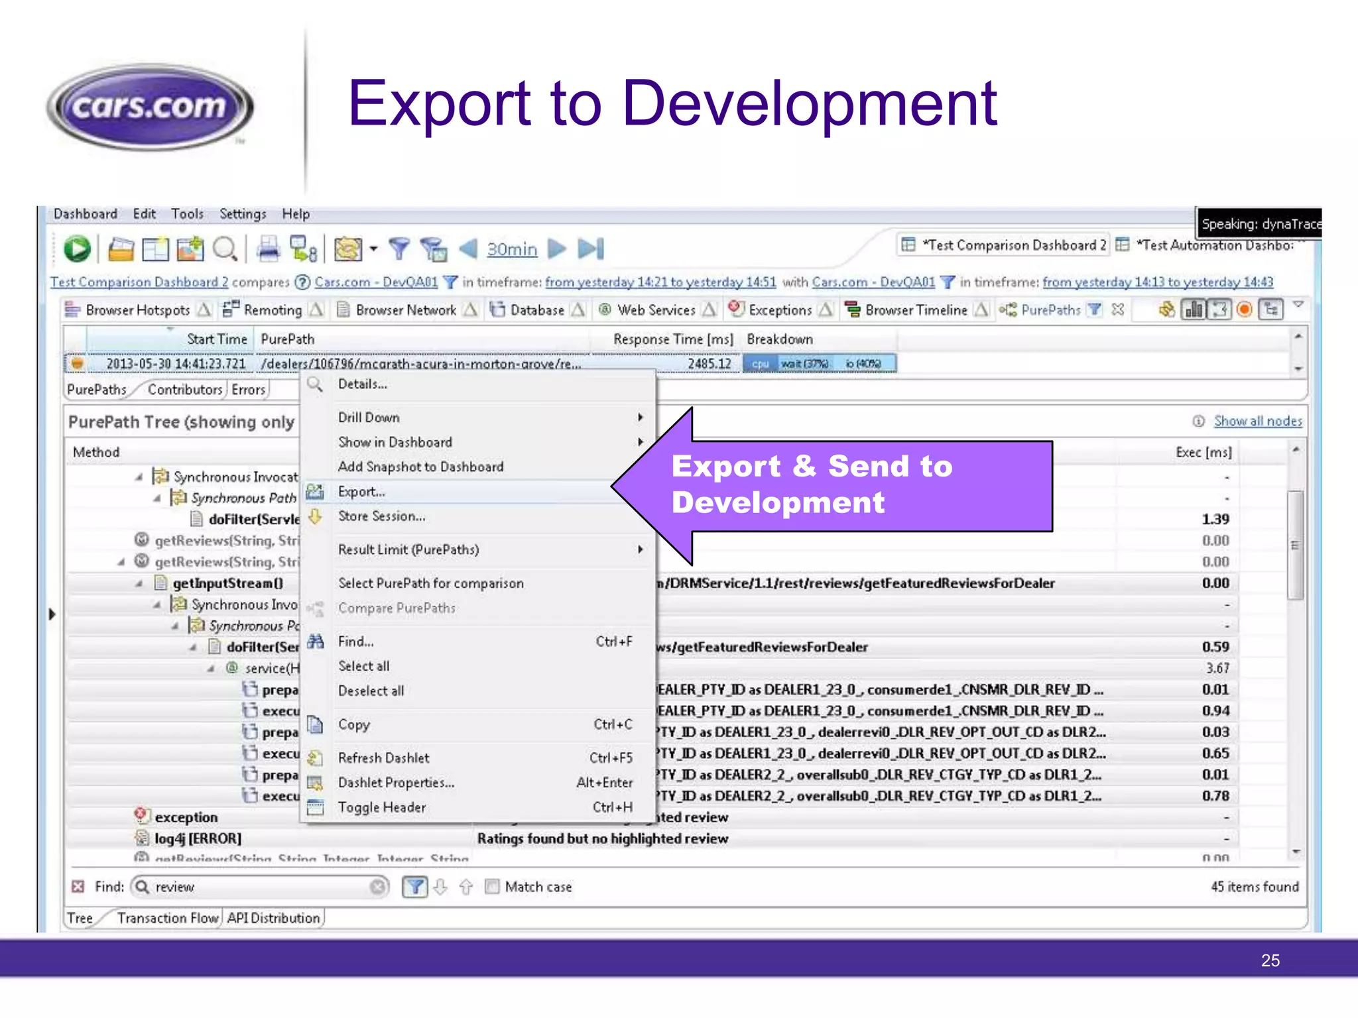Screen dimensions: 1358x1018
Task: Open dashboard via orange folder icon
Action: [121, 249]
